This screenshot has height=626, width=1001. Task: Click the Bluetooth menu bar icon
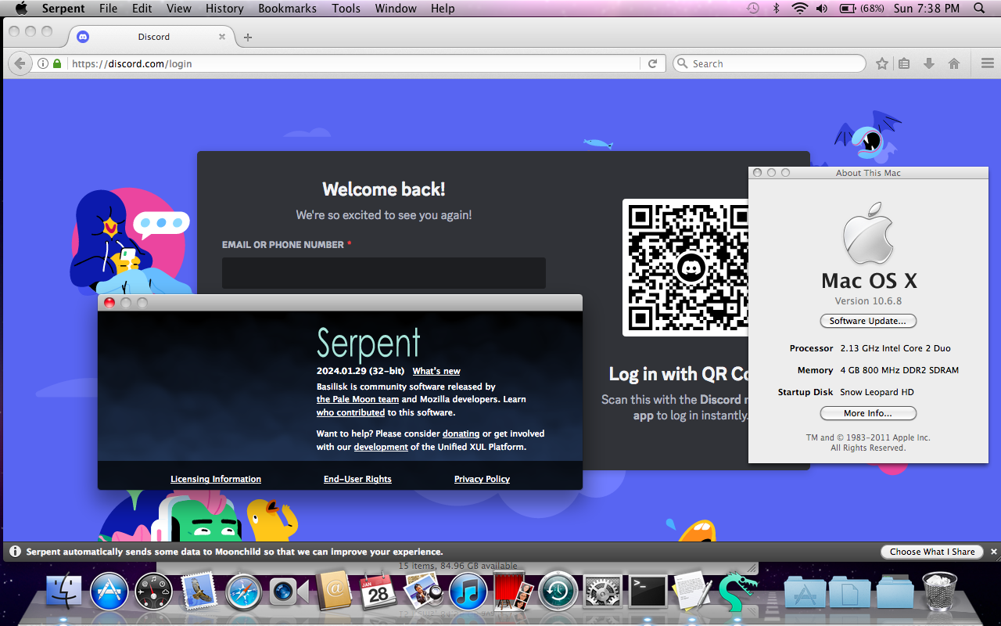pos(777,9)
